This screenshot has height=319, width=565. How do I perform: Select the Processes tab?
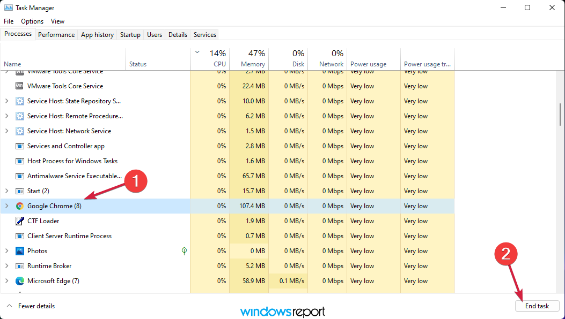(x=18, y=34)
